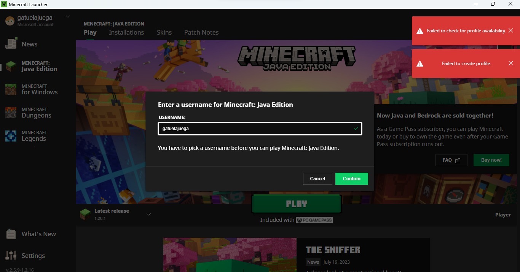This screenshot has height=272, width=520.
Task: Minimize the Minecraft Launcher window
Action: tap(476, 4)
